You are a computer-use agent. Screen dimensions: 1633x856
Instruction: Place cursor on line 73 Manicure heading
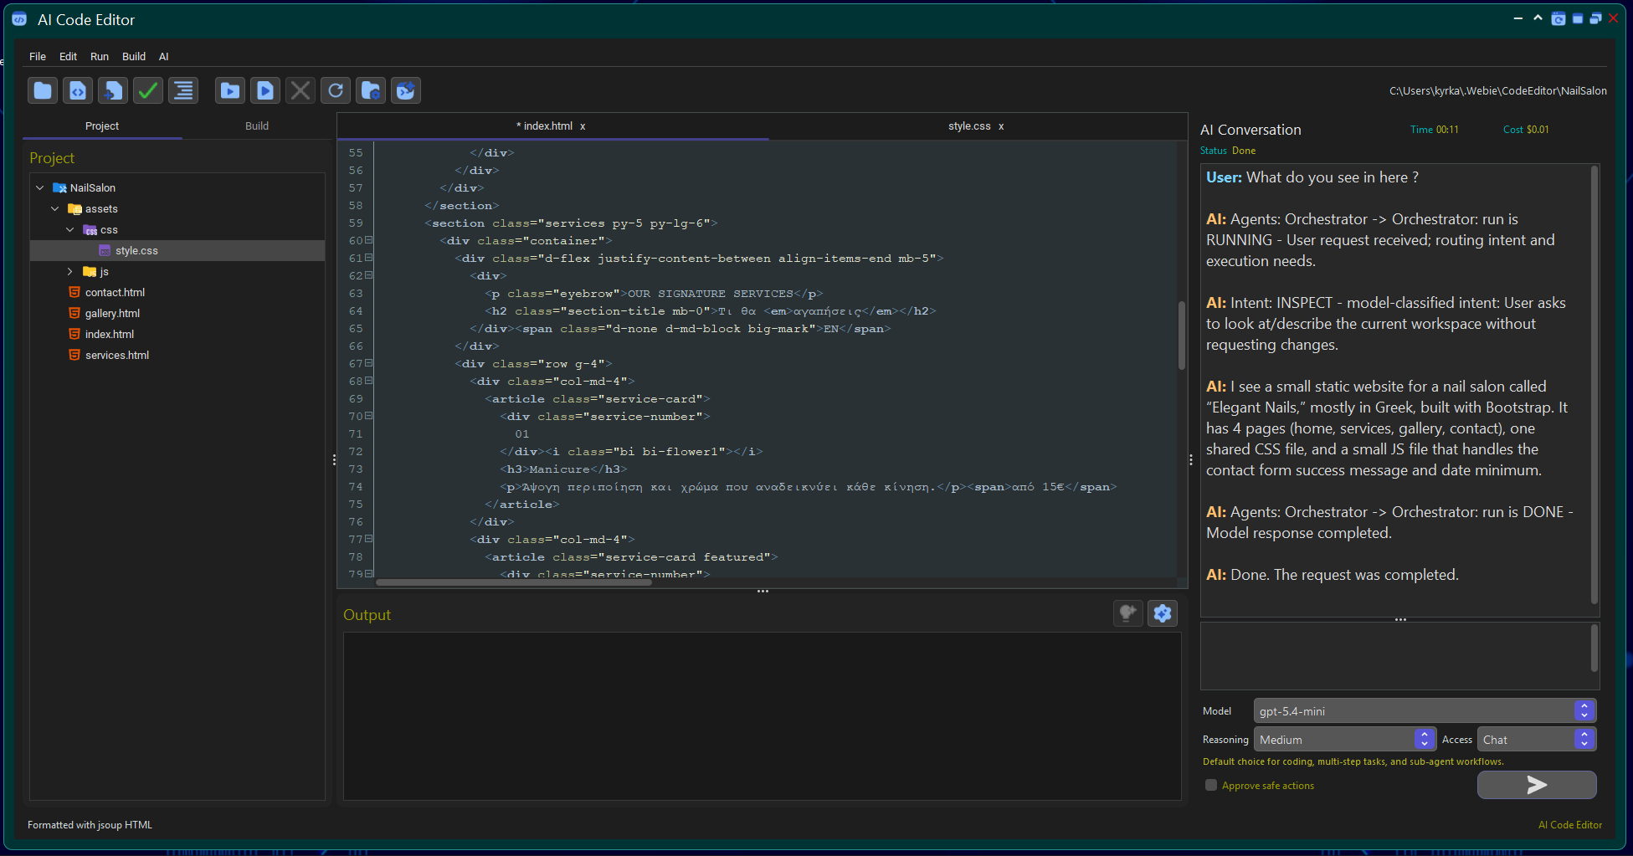coord(564,469)
